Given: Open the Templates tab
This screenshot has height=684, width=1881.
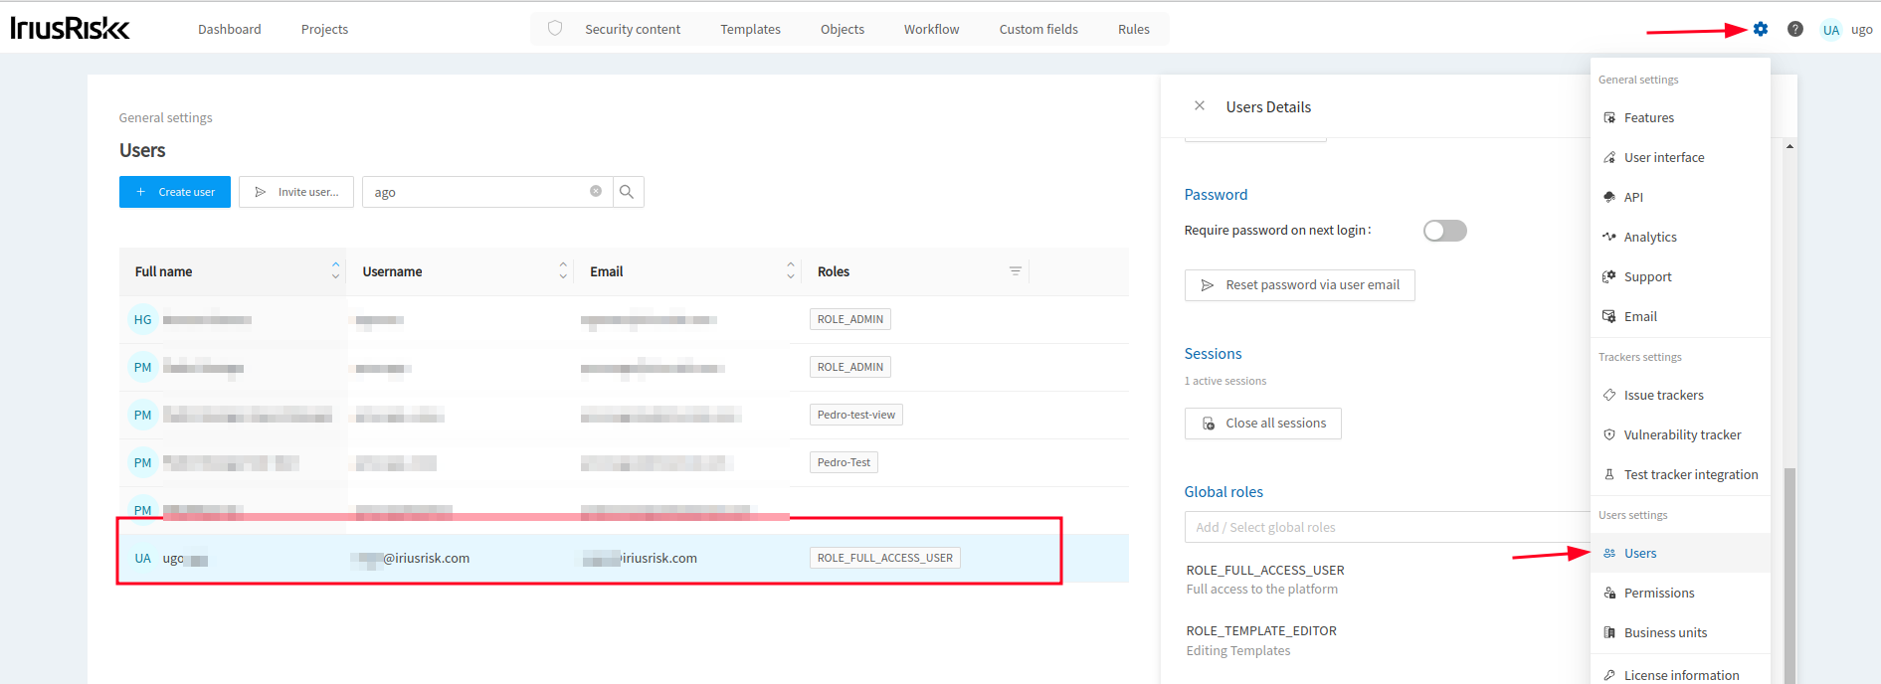Looking at the screenshot, I should pos(750,29).
